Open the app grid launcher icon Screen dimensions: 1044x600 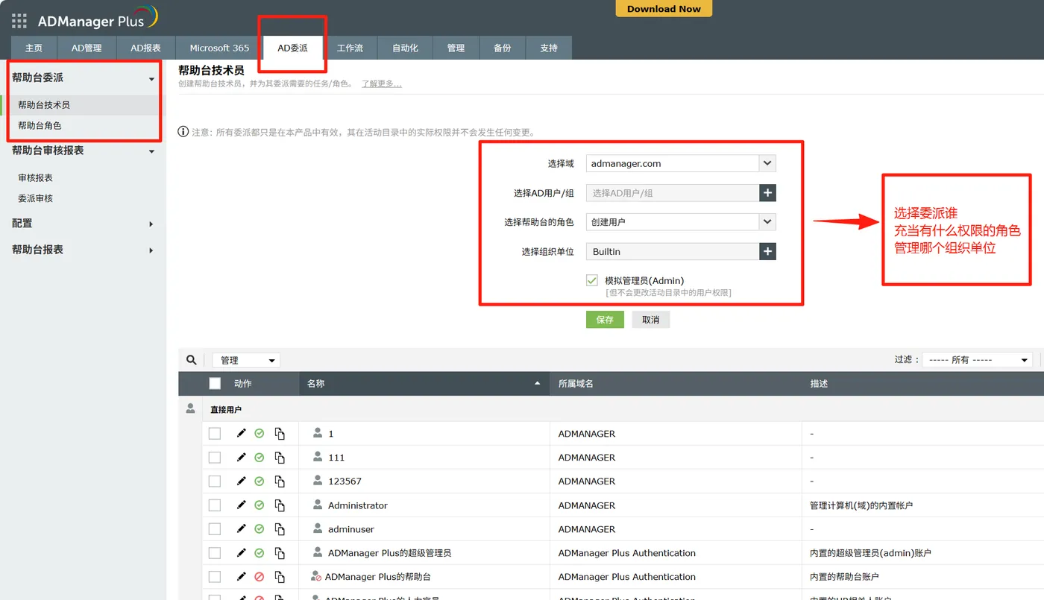pos(19,21)
